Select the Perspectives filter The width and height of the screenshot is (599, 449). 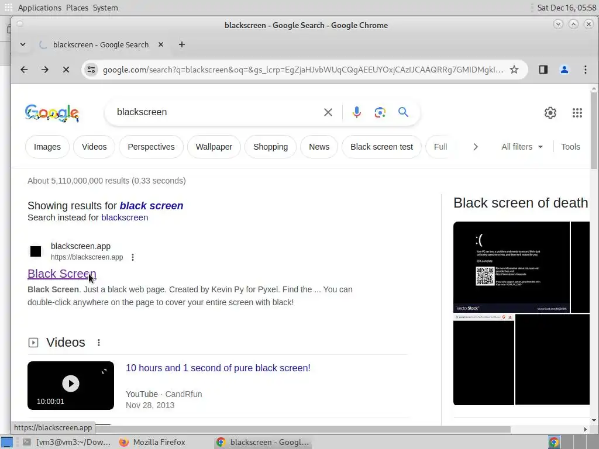pos(151,147)
